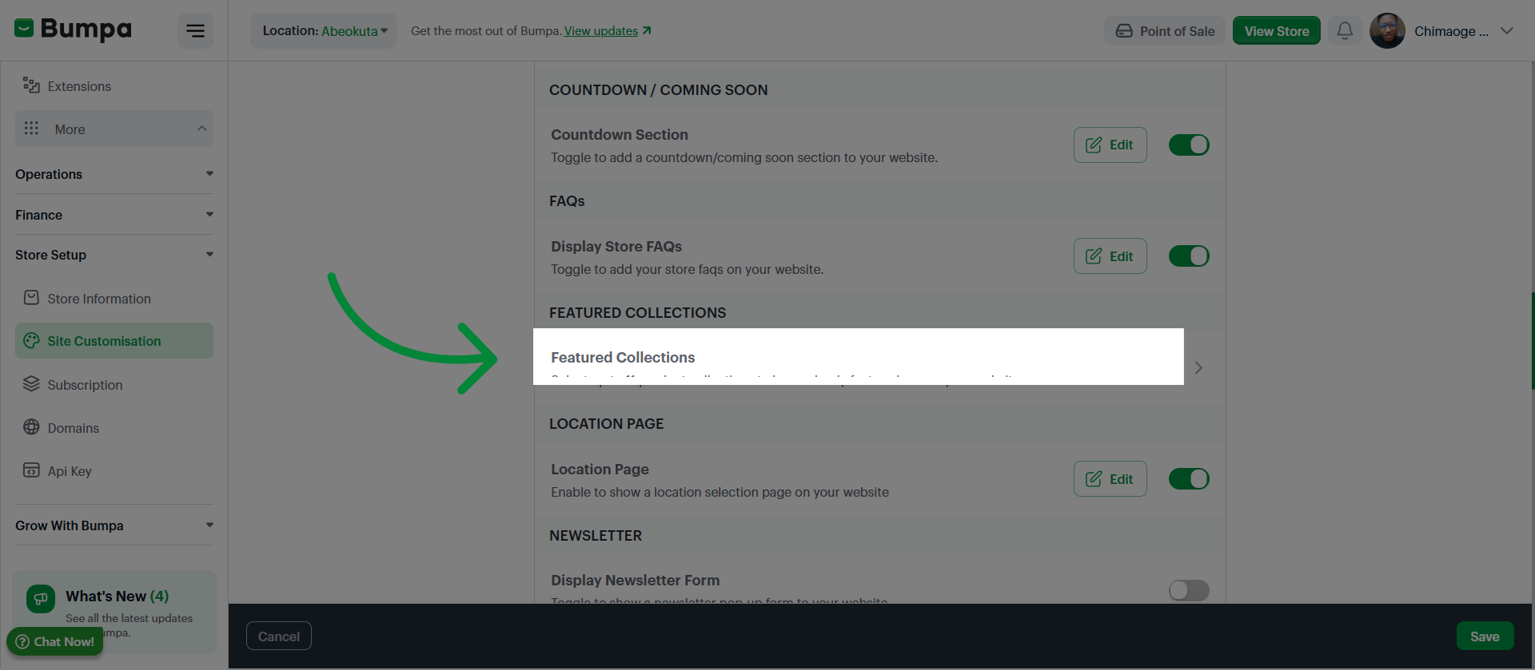Image resolution: width=1535 pixels, height=670 pixels.
Task: Switch off the Location Page toggle
Action: [1189, 479]
